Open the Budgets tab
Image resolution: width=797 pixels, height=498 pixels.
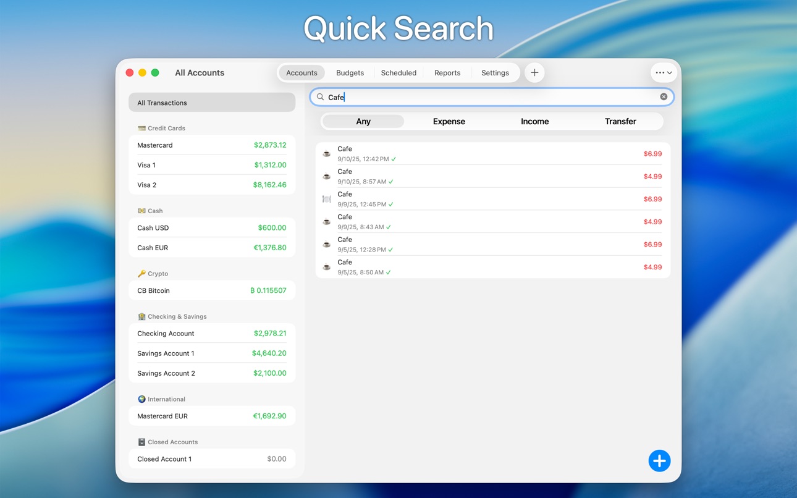(x=350, y=73)
